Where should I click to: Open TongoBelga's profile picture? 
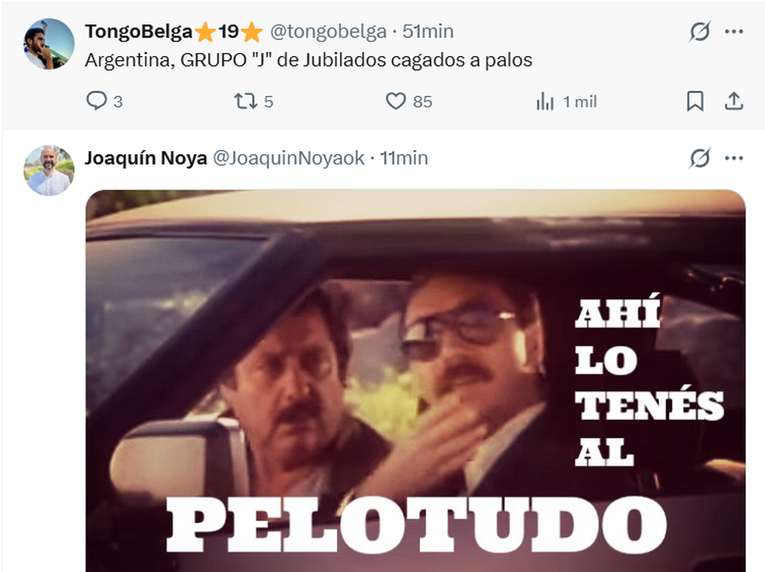pyautogui.click(x=49, y=43)
